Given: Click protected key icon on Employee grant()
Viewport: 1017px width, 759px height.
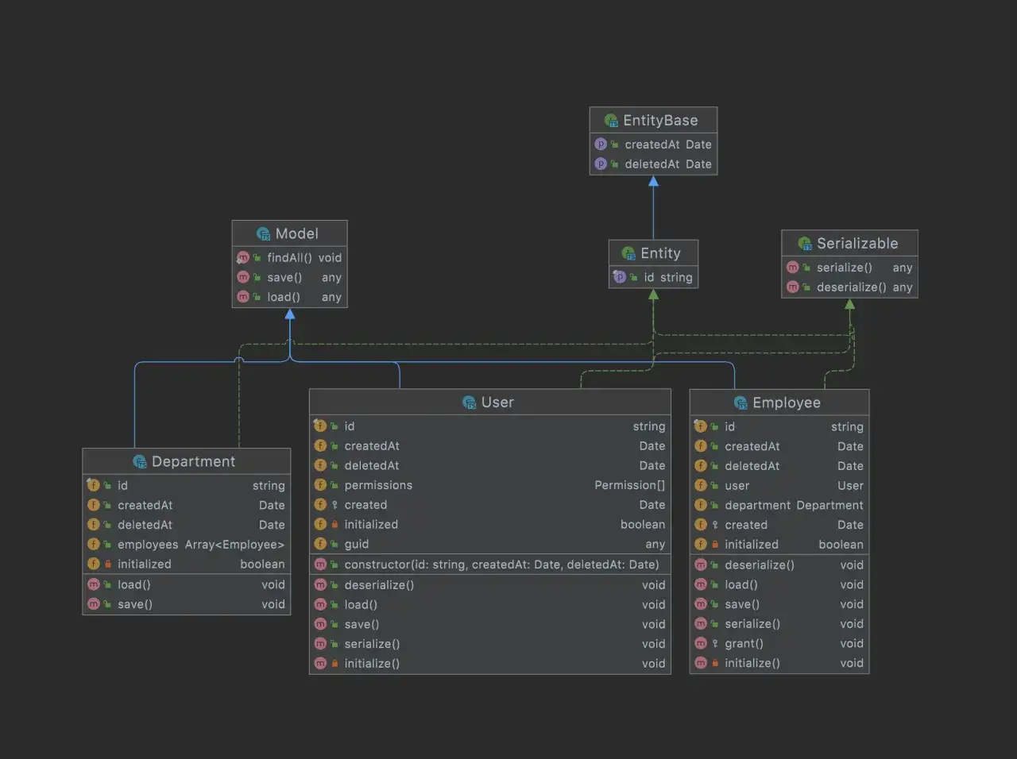Looking at the screenshot, I should pos(715,644).
